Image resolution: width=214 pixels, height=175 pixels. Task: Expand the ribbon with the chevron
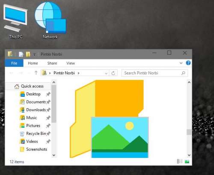coord(181,63)
